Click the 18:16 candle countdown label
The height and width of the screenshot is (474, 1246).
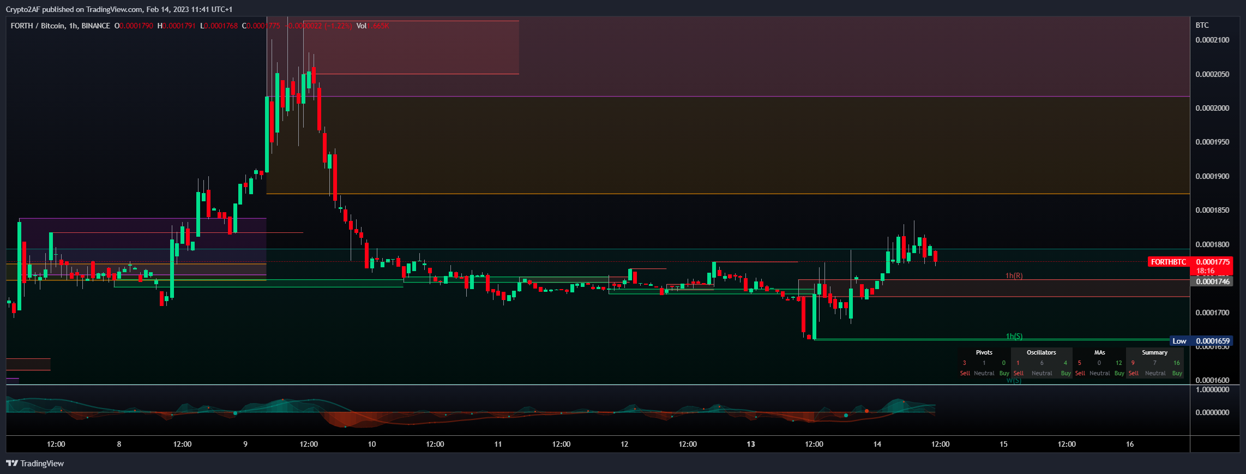point(1206,271)
